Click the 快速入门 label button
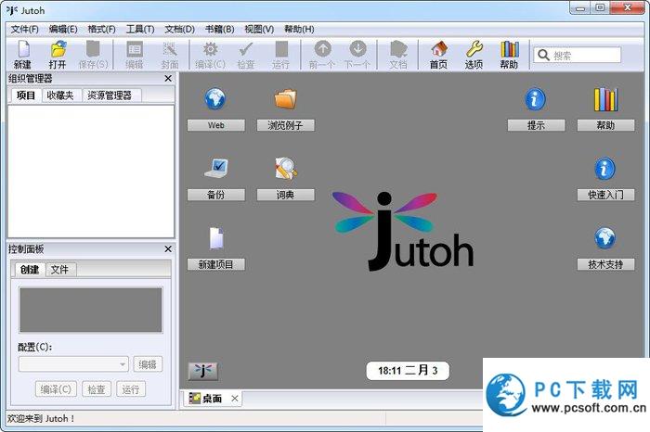 coord(605,195)
